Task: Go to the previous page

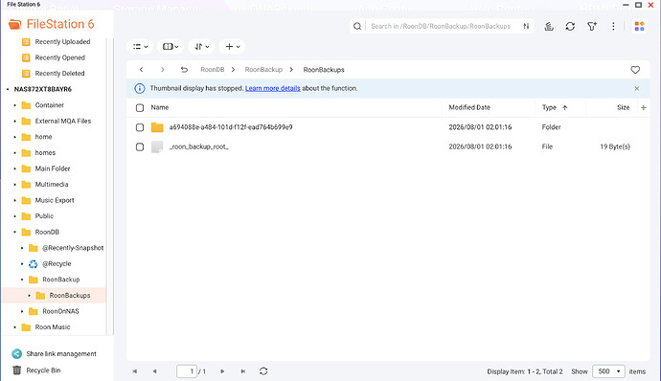Action: [154, 371]
